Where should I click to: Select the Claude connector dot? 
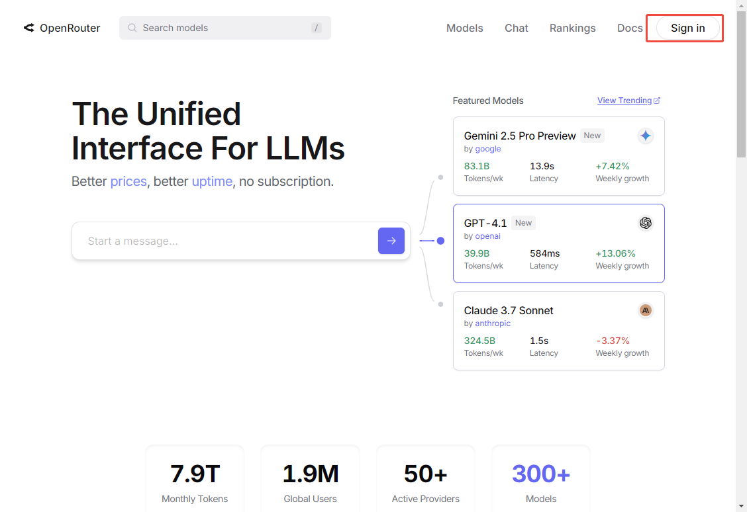pyautogui.click(x=440, y=304)
